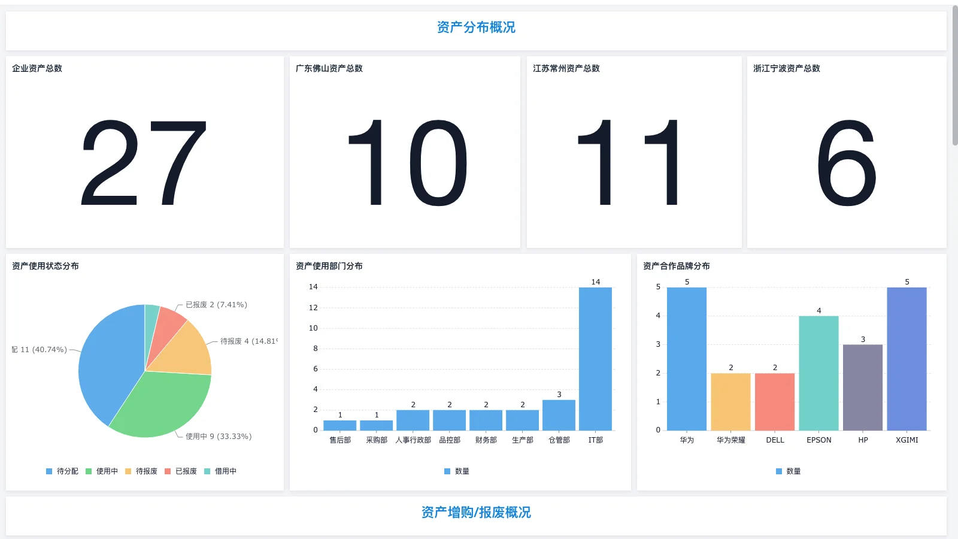Click the 11 (40.74%) pie label
Screen dimensions: 958x539
tap(40, 350)
